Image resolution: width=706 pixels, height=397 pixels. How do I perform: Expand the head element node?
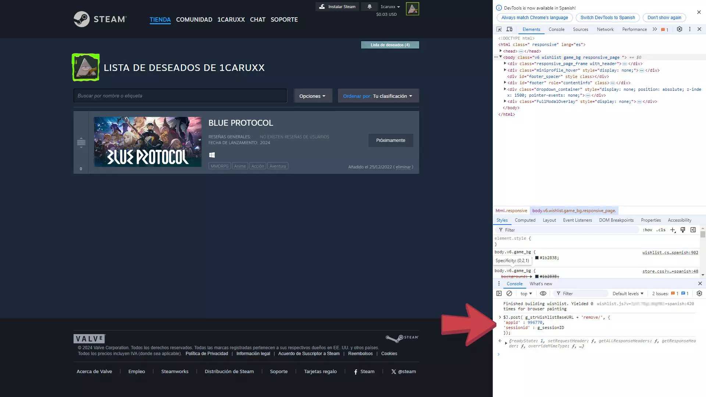click(x=501, y=51)
